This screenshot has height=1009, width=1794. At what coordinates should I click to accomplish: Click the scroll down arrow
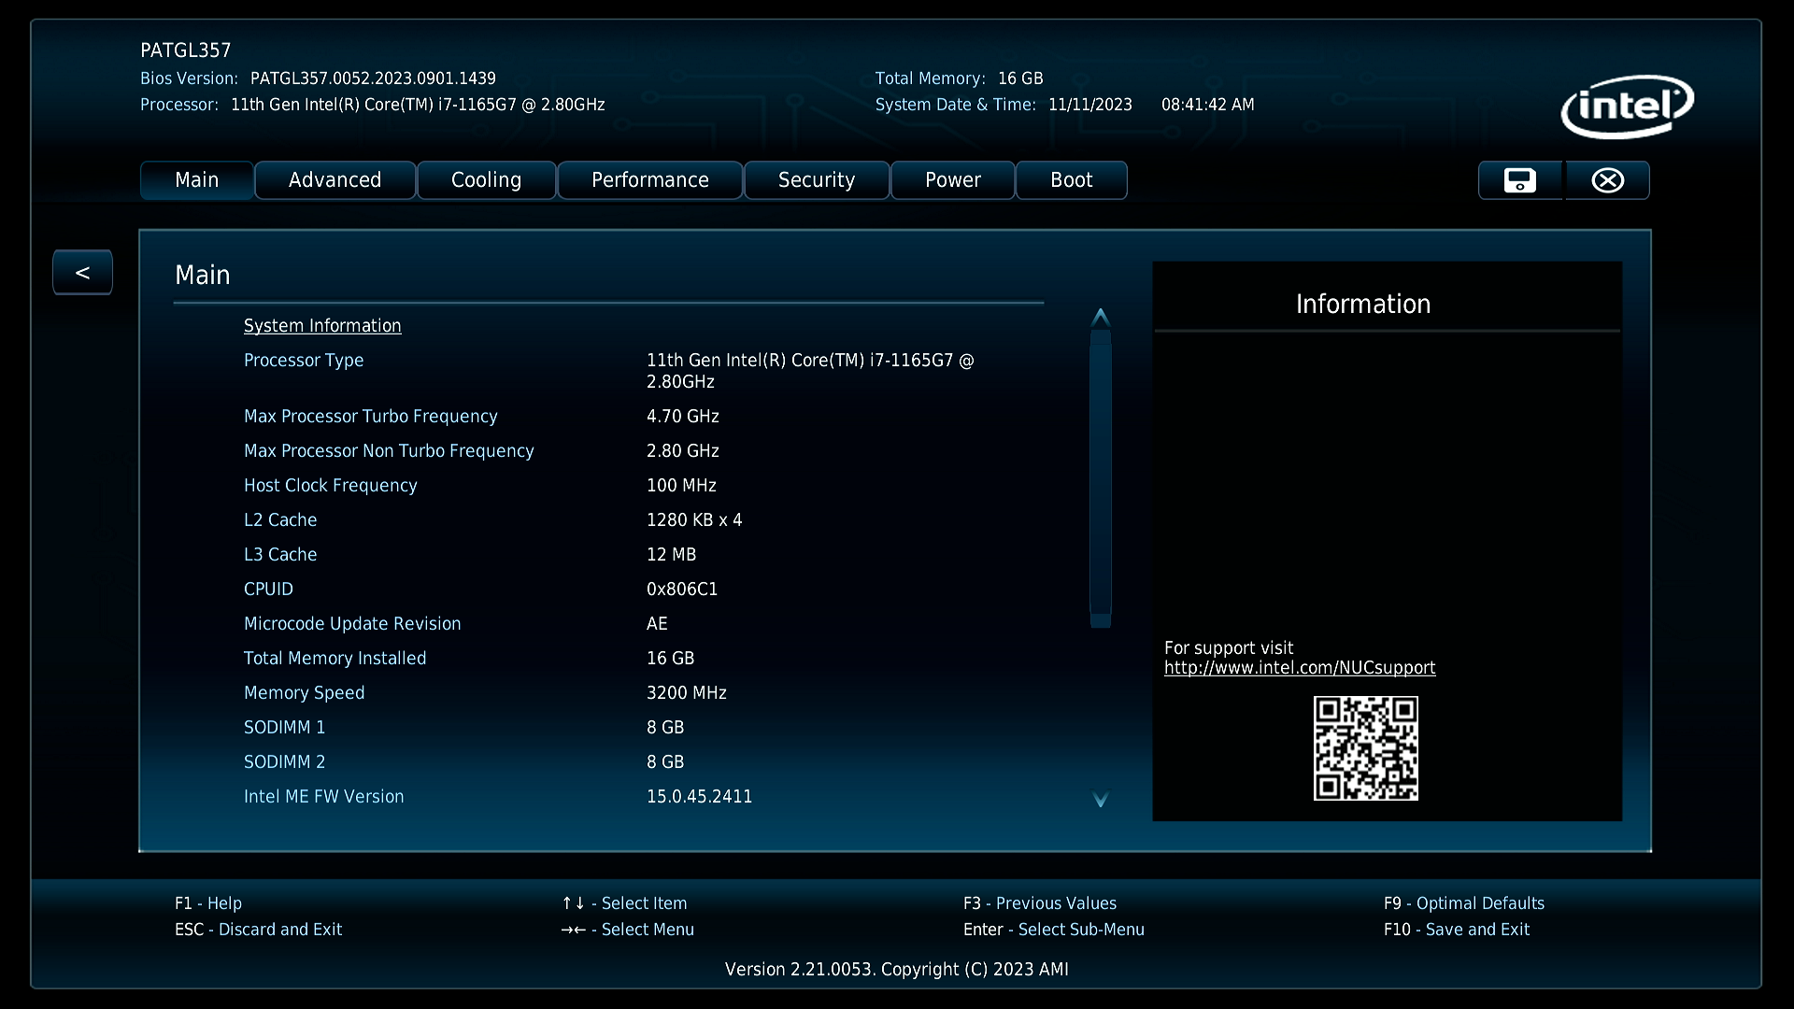pos(1101,800)
